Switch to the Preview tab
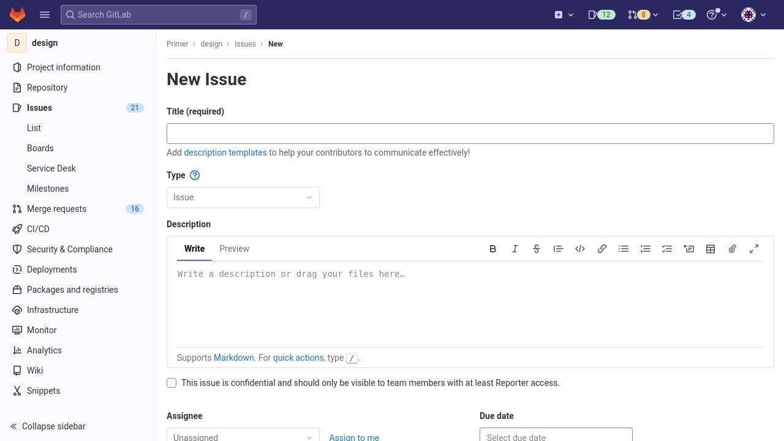Screen dimensions: 784x441 (234, 249)
